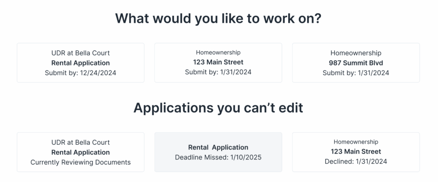Open the 987 Summit Blvd homeownership application
Viewport: 438px width, 182px height.
coord(356,63)
